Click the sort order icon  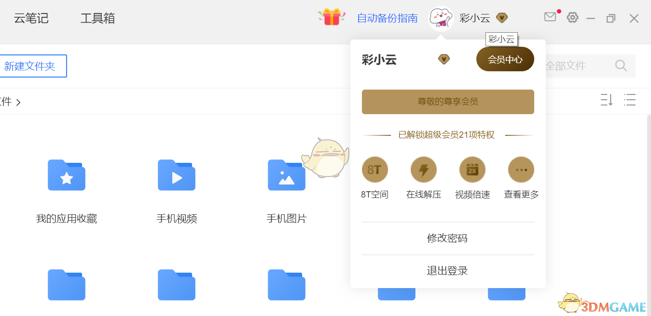[607, 100]
